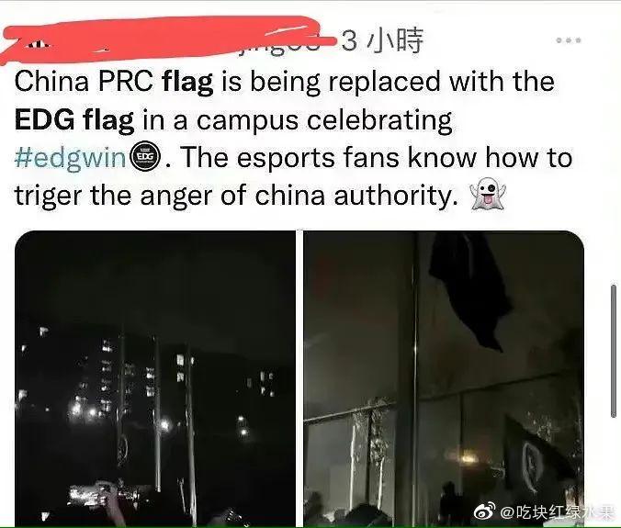Click the @吃块红绿水果 watermark text
Viewport: 621px width, 528px height.
[x=558, y=512]
